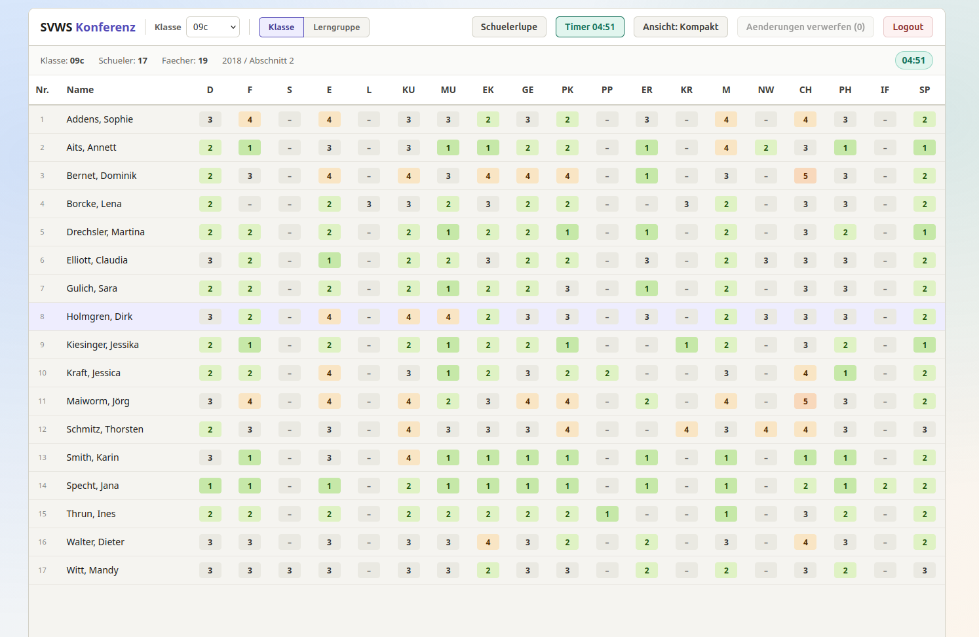
Task: Click the SP column header
Action: (924, 90)
